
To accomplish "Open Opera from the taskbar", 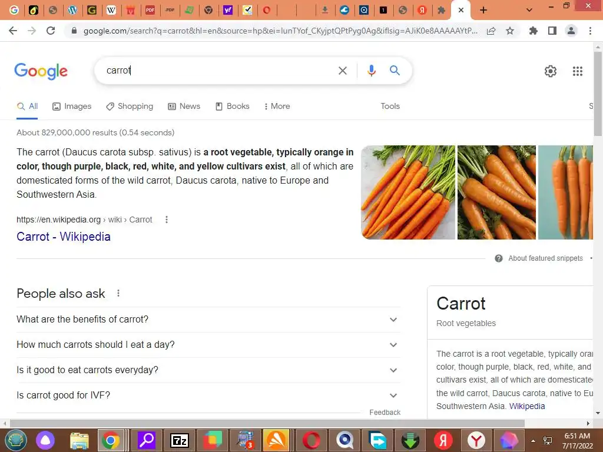I will pos(311,440).
